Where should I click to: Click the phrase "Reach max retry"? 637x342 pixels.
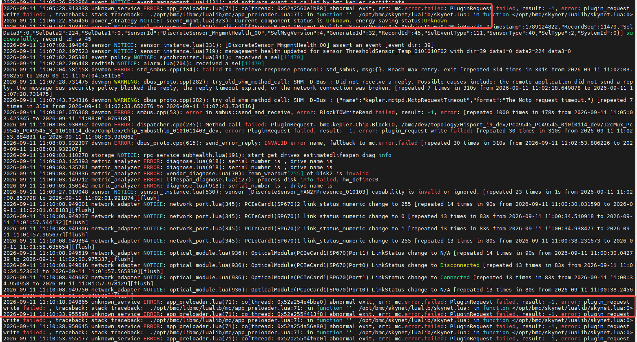point(412,70)
